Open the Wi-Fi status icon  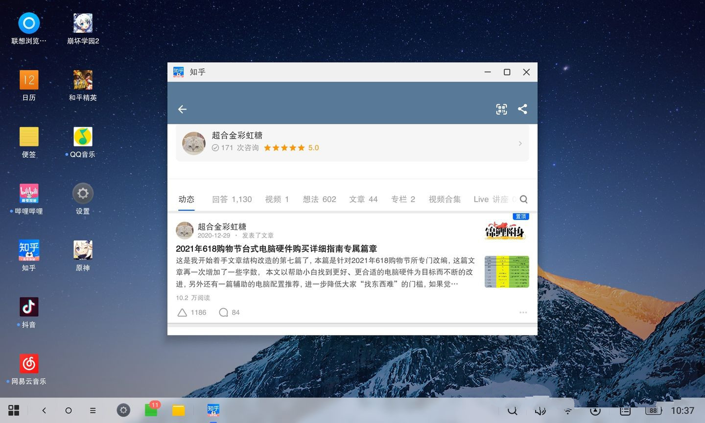point(568,411)
